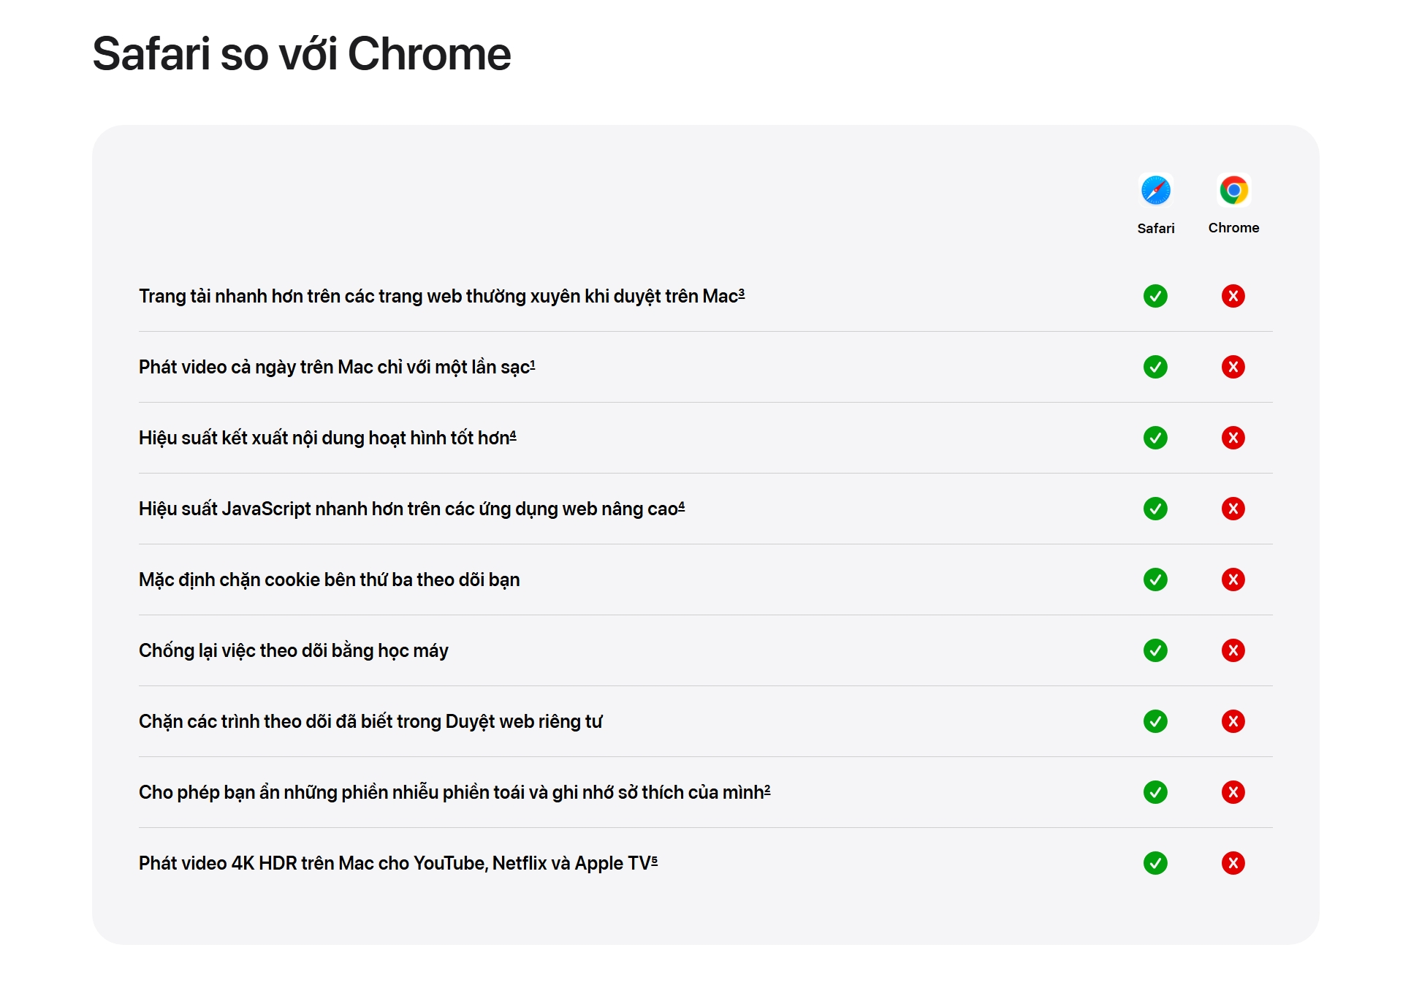
Task: Click Safari checkmark for Hiệu suất kết xuất row
Action: (1155, 438)
